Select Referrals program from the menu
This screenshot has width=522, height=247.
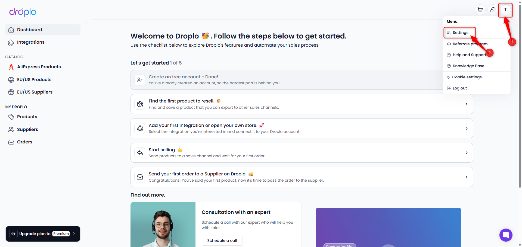click(x=477, y=44)
